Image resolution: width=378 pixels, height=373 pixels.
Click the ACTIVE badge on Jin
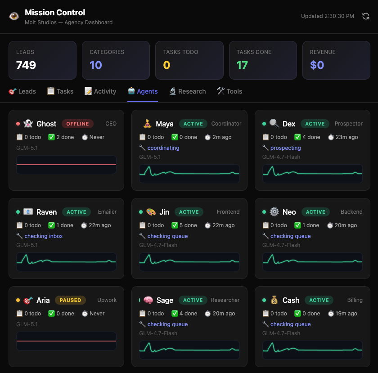[x=189, y=212]
